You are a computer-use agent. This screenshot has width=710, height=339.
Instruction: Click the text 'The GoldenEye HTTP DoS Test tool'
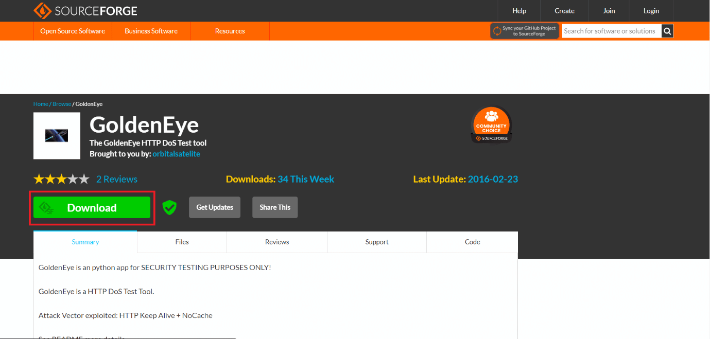[148, 142]
